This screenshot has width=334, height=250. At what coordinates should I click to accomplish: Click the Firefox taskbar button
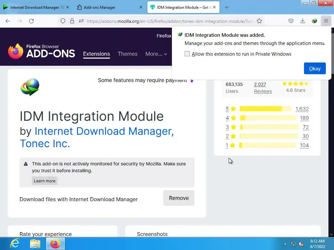(55, 243)
